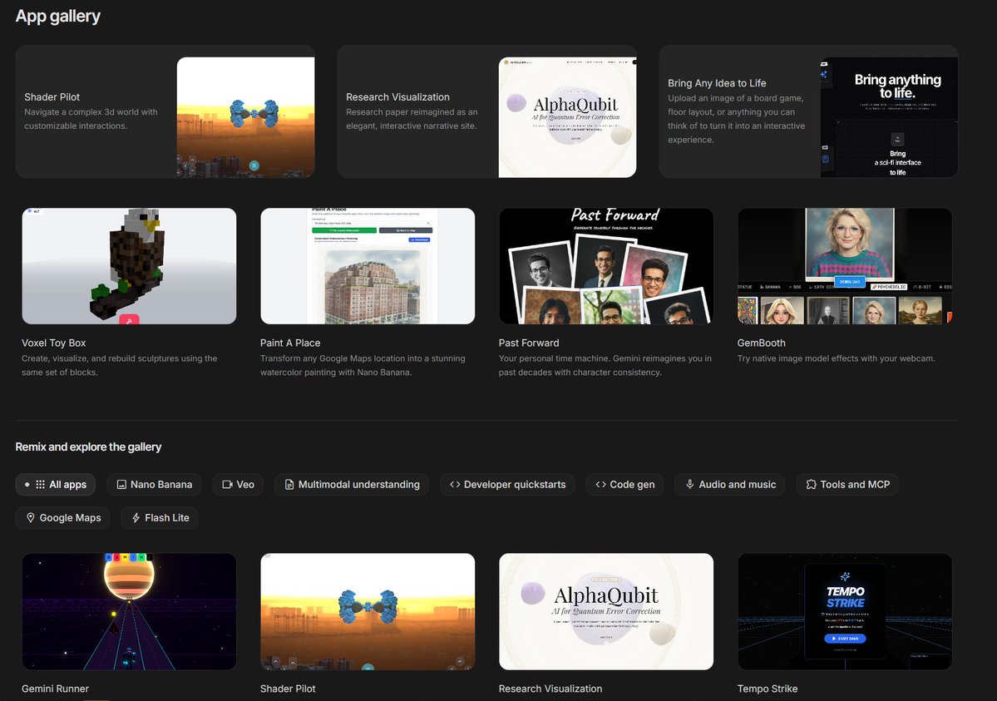
Task: Open the Paint A Place watercolor building thumbnail
Action: coord(368,266)
